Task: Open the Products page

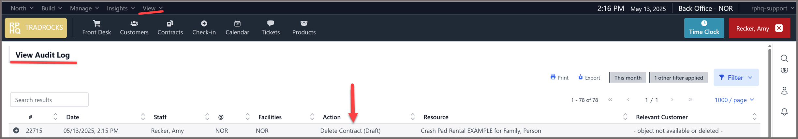Action: 303,28
